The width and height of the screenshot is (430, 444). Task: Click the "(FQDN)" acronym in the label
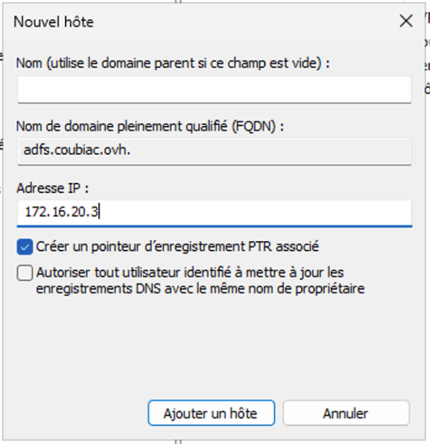pos(259,126)
